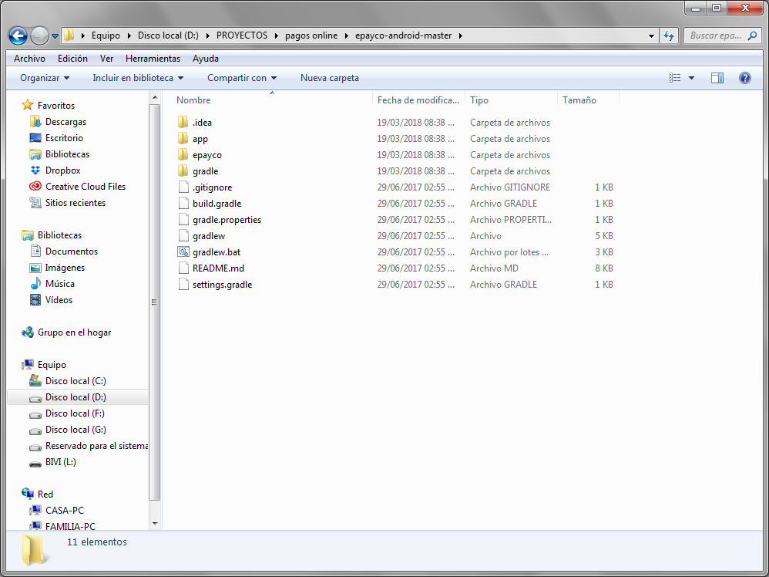The image size is (769, 577).
Task: Sort by Fecha de modificación column
Action: tap(418, 100)
